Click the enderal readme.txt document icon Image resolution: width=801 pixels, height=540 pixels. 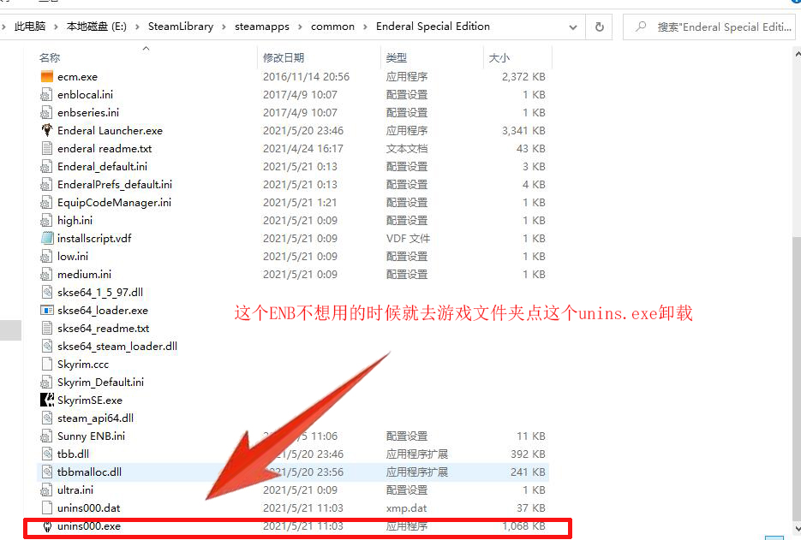point(46,149)
